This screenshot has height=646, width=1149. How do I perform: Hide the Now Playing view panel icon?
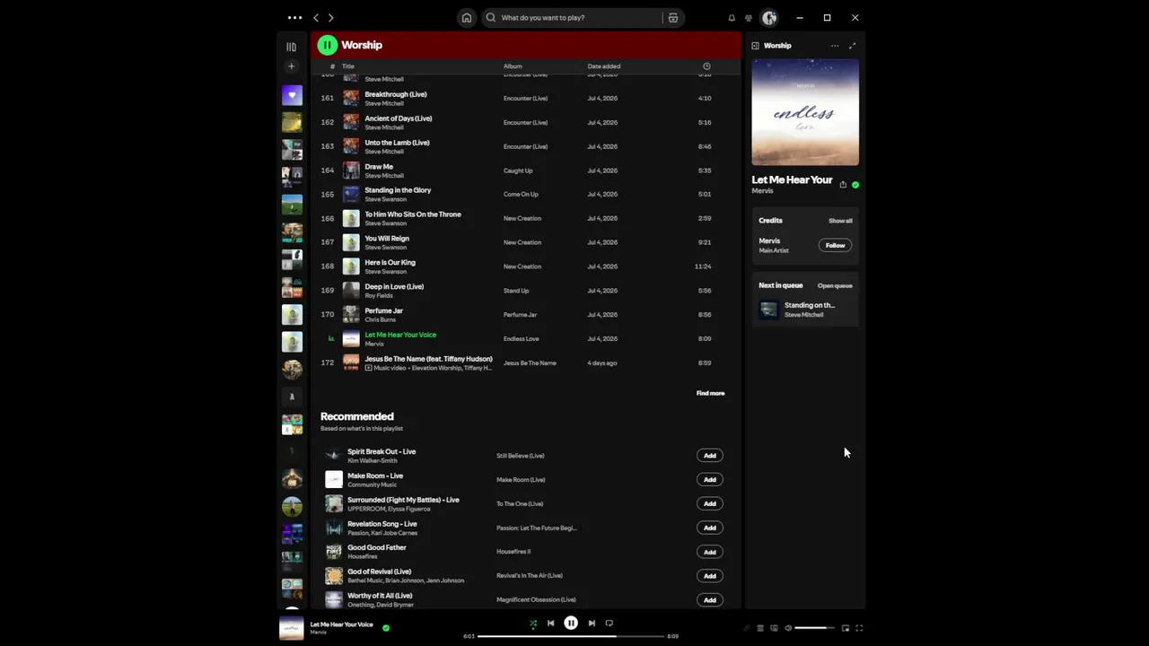[756, 46]
